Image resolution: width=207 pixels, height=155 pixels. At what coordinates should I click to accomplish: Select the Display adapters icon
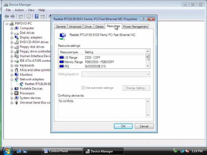pos(17,37)
